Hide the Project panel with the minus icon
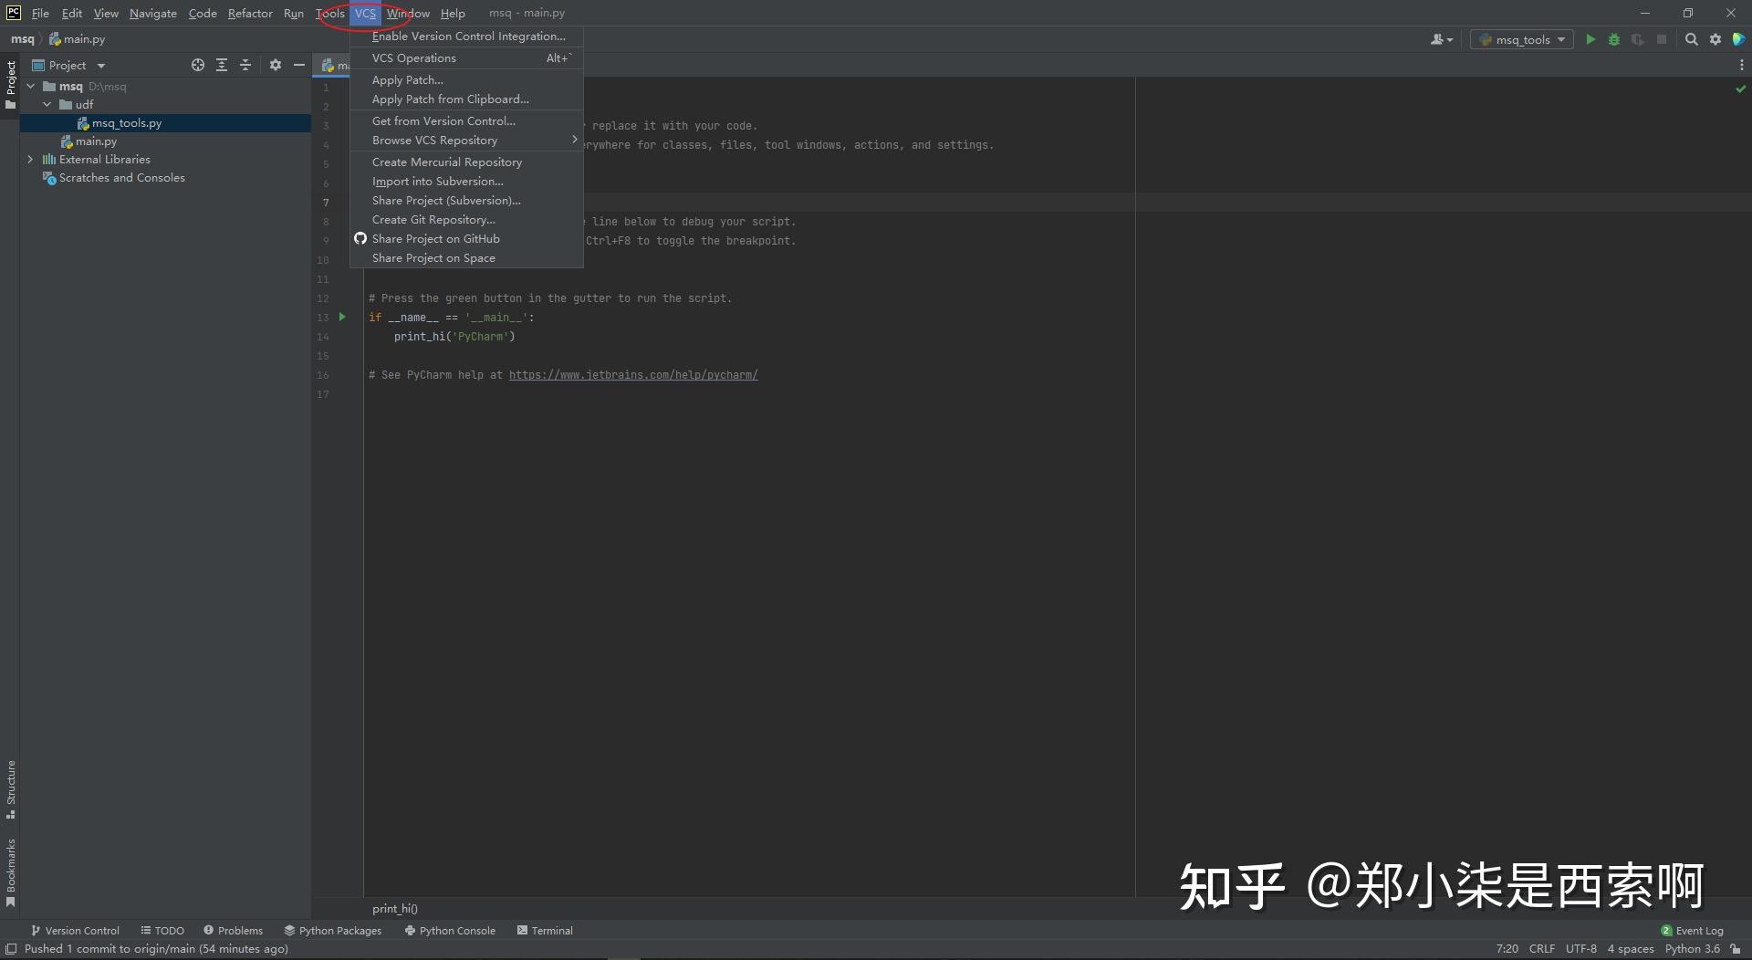1752x960 pixels. pos(299,65)
